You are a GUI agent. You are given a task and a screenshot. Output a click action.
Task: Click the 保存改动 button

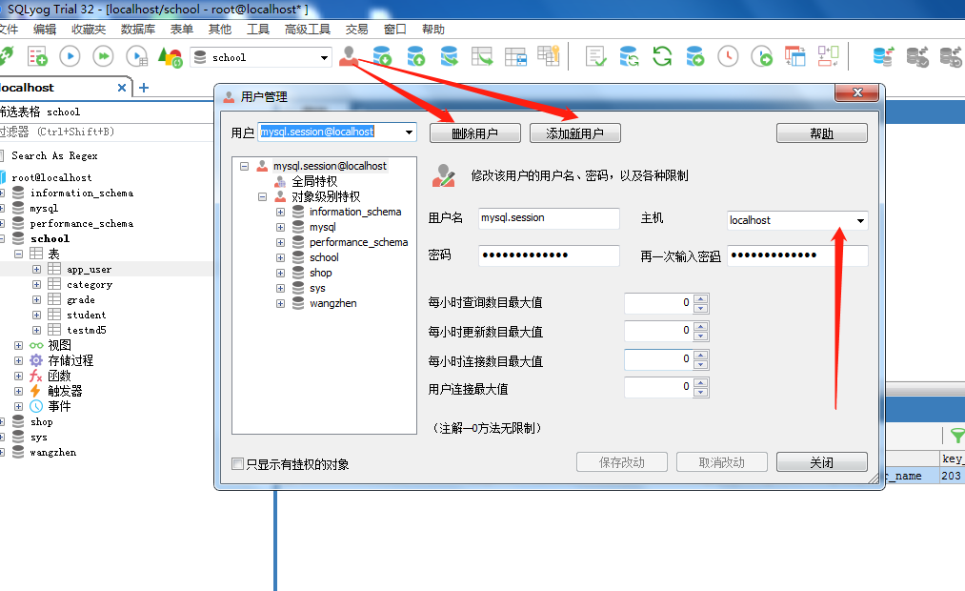pos(622,461)
